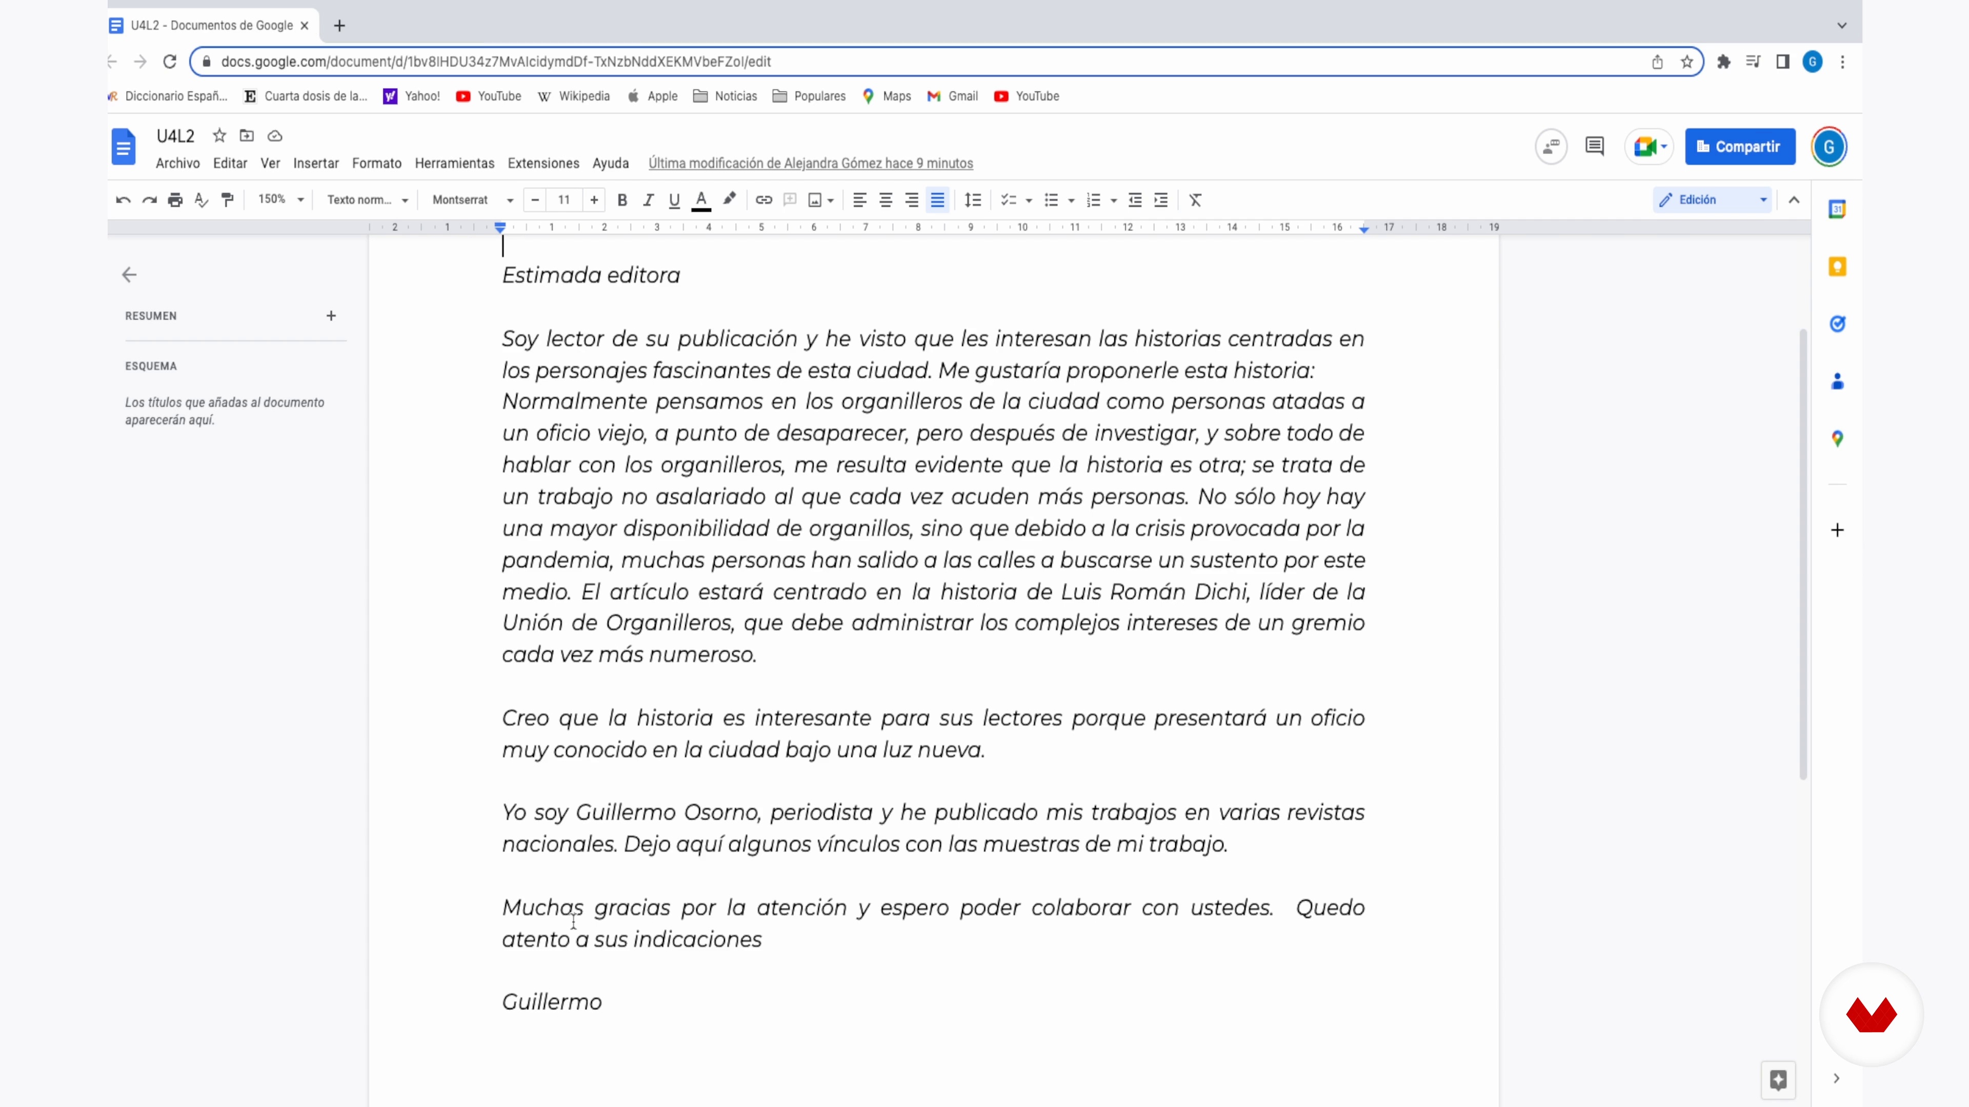Star the U4L2 document
Screen dimensions: 1969x1107
219,135
